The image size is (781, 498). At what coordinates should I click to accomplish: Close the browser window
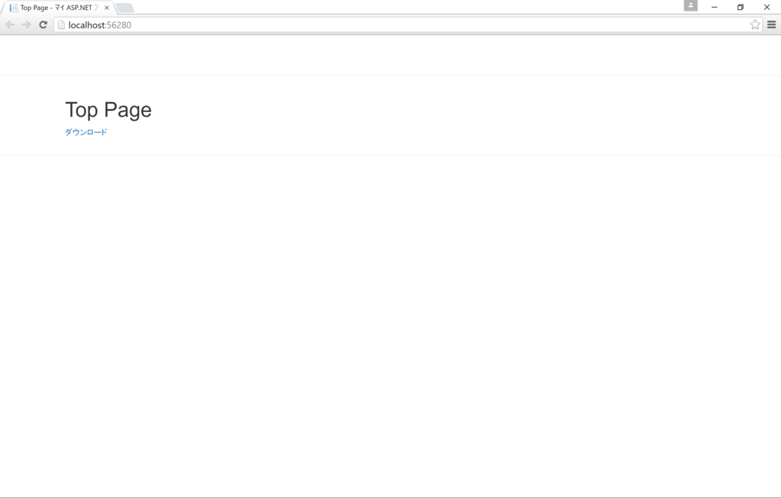(x=767, y=7)
